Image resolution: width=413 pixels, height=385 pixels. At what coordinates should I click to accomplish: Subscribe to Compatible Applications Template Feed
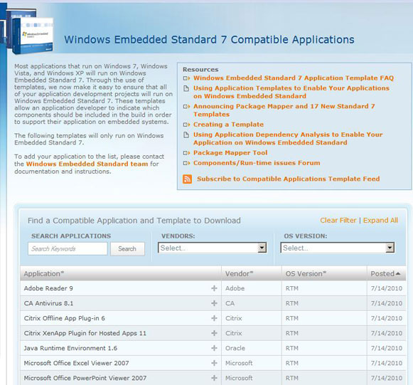click(x=289, y=179)
